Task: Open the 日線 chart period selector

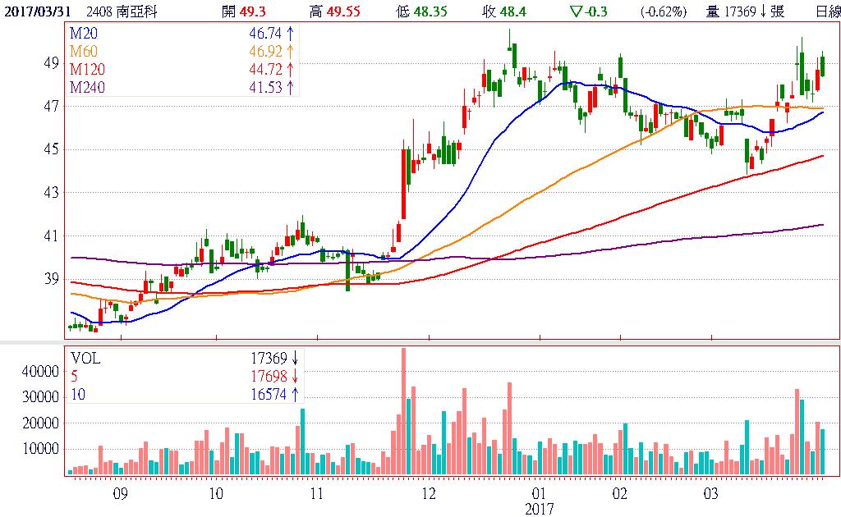Action: tap(826, 11)
